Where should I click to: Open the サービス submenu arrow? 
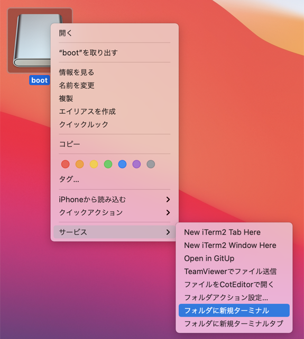[x=168, y=232]
